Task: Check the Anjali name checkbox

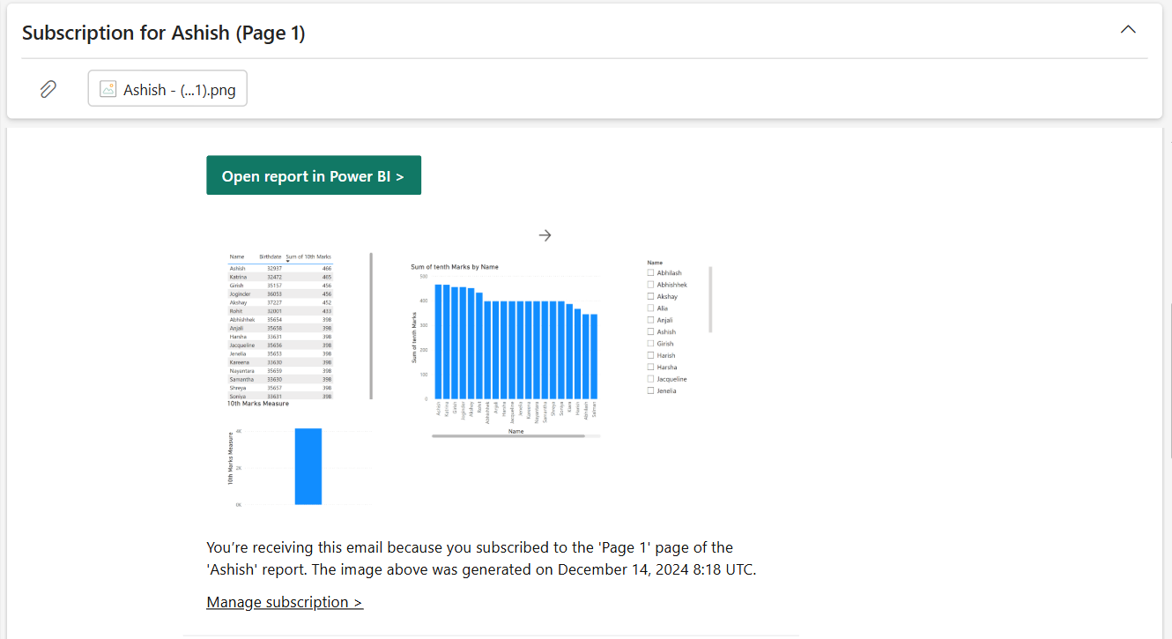Action: point(652,319)
